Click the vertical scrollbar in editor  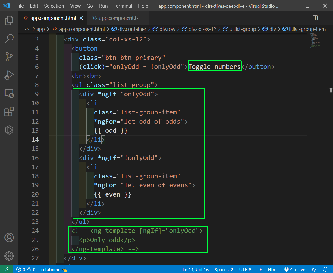click(331, 149)
